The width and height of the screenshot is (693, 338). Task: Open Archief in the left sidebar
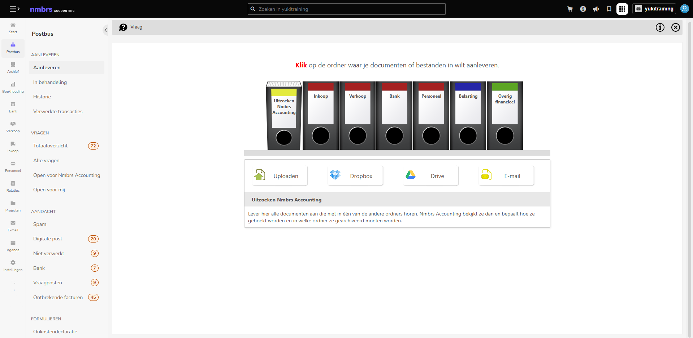[13, 67]
